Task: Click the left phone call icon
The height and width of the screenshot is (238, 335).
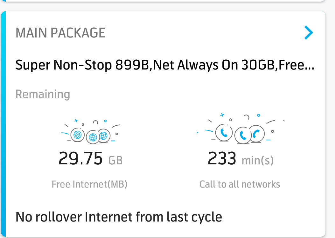Action: 224,133
